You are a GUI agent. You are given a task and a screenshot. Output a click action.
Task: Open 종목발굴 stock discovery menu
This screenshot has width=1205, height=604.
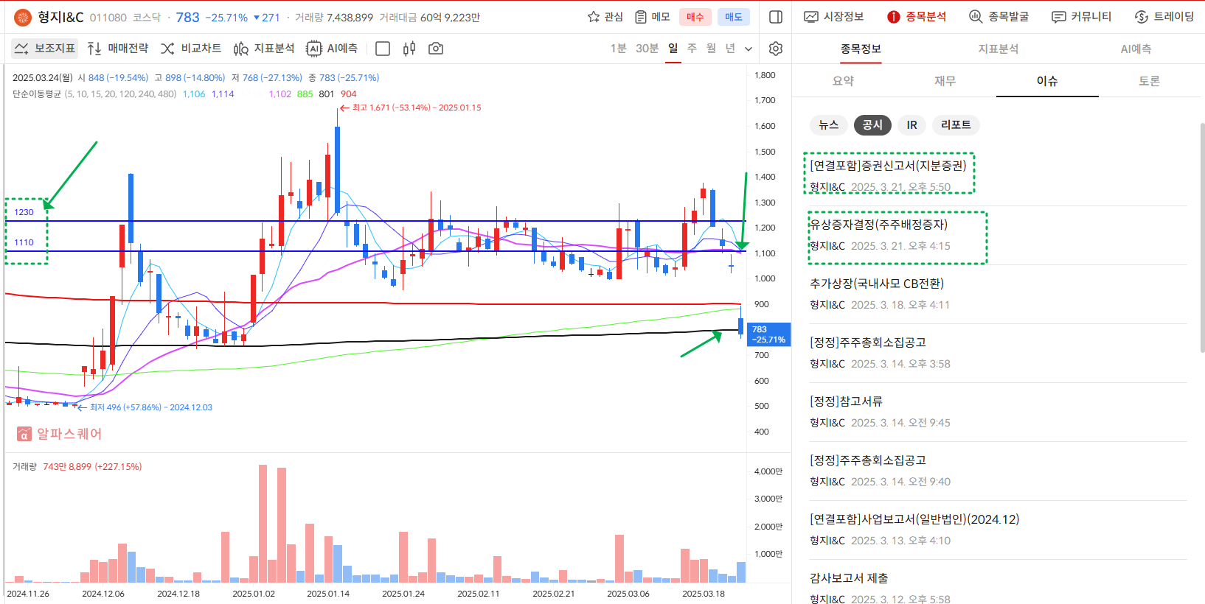(x=999, y=16)
